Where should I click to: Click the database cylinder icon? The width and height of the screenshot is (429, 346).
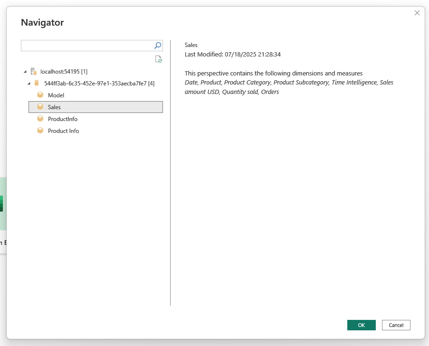click(x=37, y=83)
